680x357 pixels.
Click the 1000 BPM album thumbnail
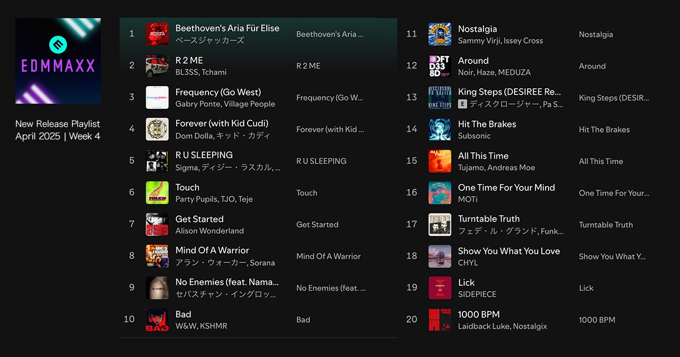pos(440,320)
